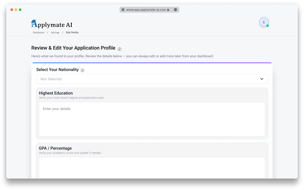Expand the nationality dropdown chevron arrow
The width and height of the screenshot is (304, 190).
(261, 79)
